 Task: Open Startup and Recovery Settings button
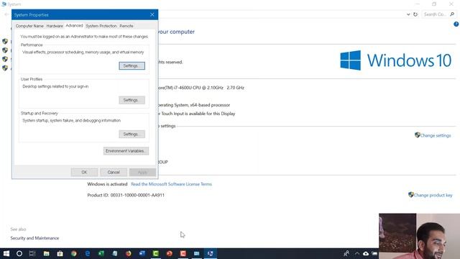click(x=132, y=135)
